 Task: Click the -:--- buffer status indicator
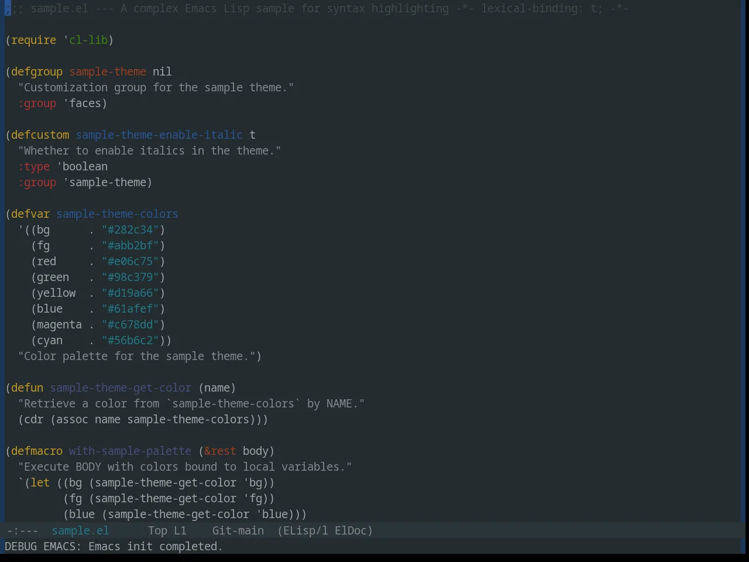pyautogui.click(x=22, y=530)
